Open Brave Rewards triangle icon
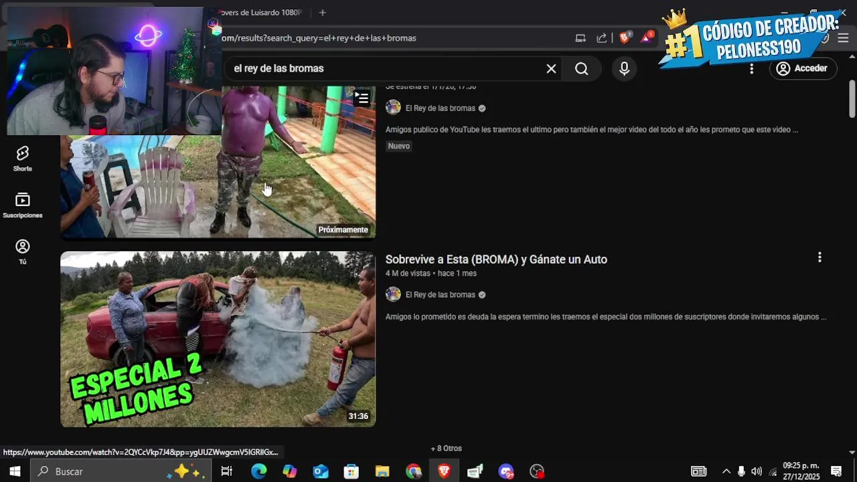The image size is (857, 482). click(647, 38)
